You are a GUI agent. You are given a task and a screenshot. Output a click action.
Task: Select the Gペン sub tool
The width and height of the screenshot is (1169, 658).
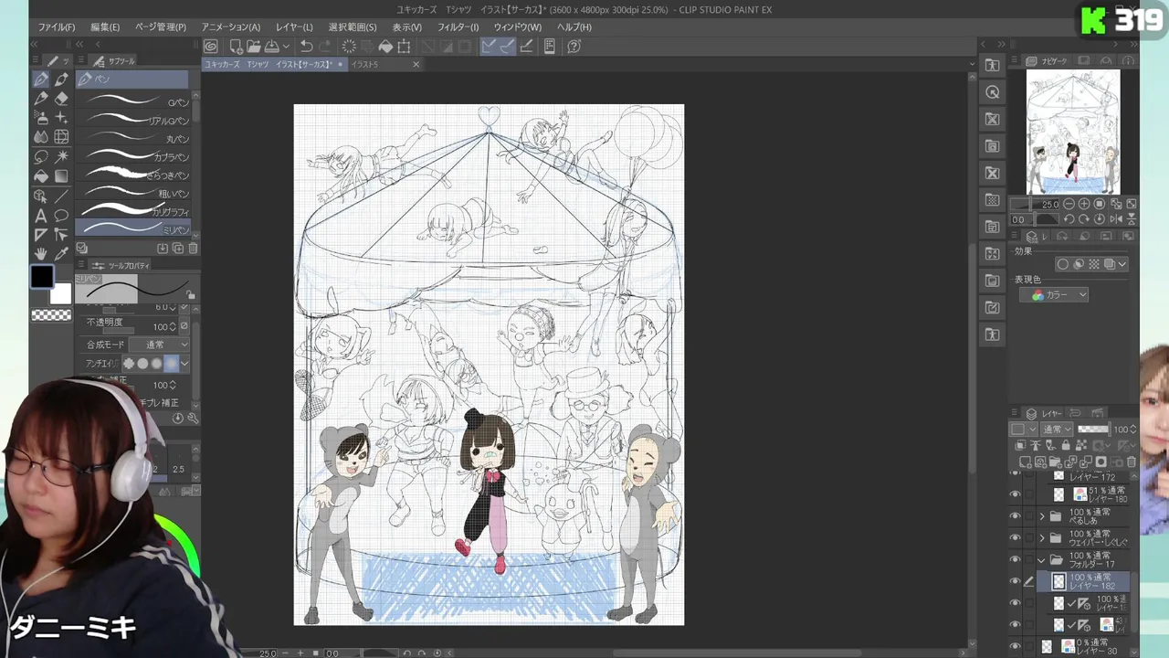[x=134, y=101]
